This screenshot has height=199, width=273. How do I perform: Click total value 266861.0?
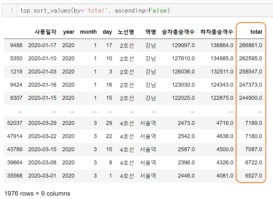click(x=251, y=45)
